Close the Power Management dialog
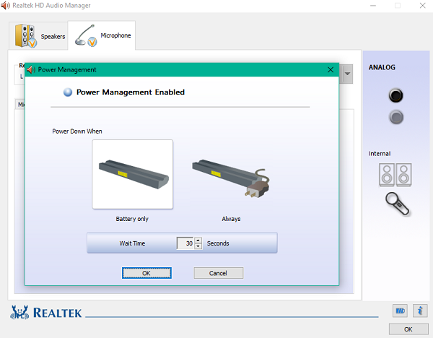 pyautogui.click(x=331, y=70)
